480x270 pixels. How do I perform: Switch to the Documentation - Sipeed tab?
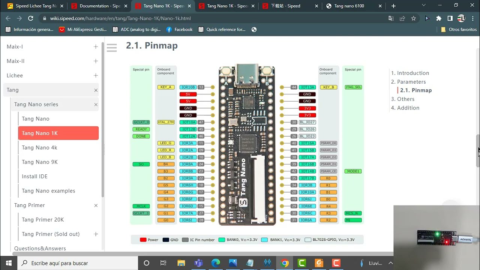tap(99, 6)
